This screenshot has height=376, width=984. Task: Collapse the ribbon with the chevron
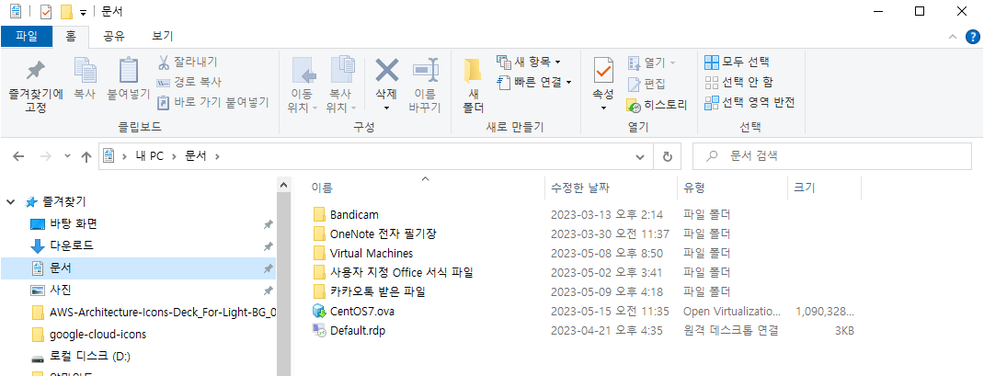953,37
